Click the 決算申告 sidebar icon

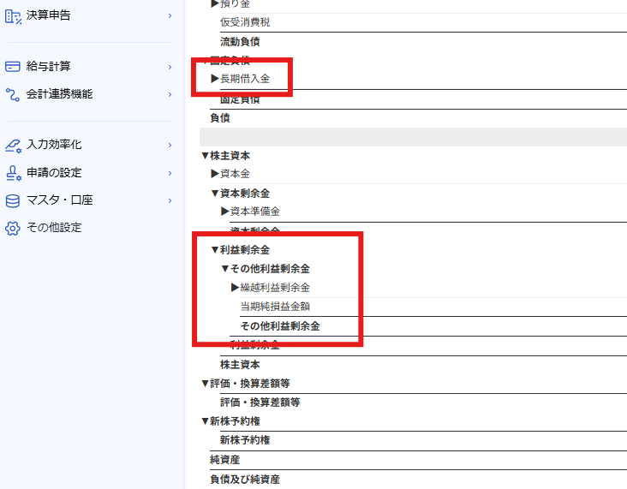(x=13, y=15)
